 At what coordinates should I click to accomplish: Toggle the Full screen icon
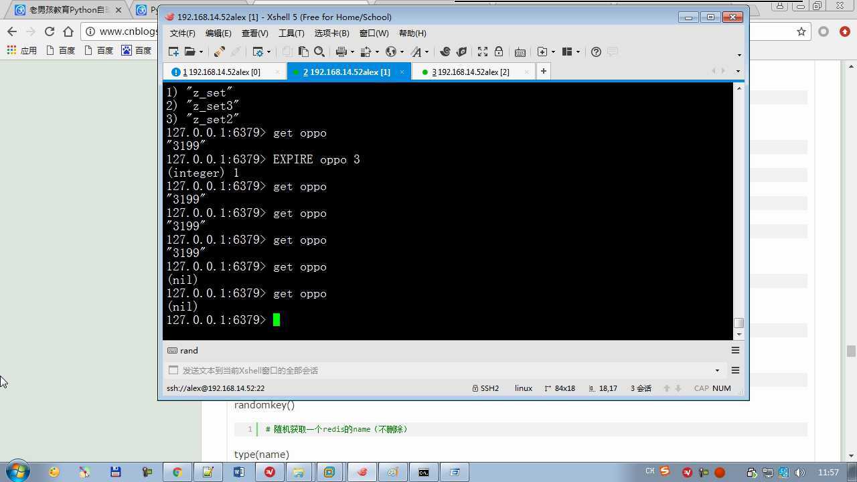point(482,52)
